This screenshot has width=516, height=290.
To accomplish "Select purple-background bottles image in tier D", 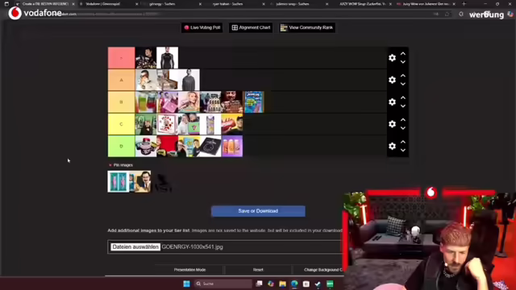I will click(232, 146).
